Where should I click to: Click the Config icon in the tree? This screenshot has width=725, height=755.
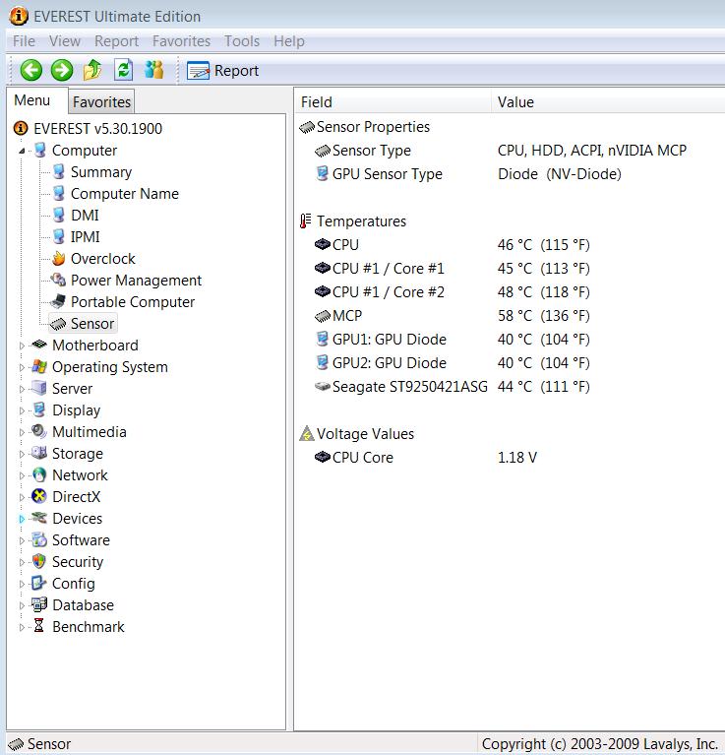point(39,583)
